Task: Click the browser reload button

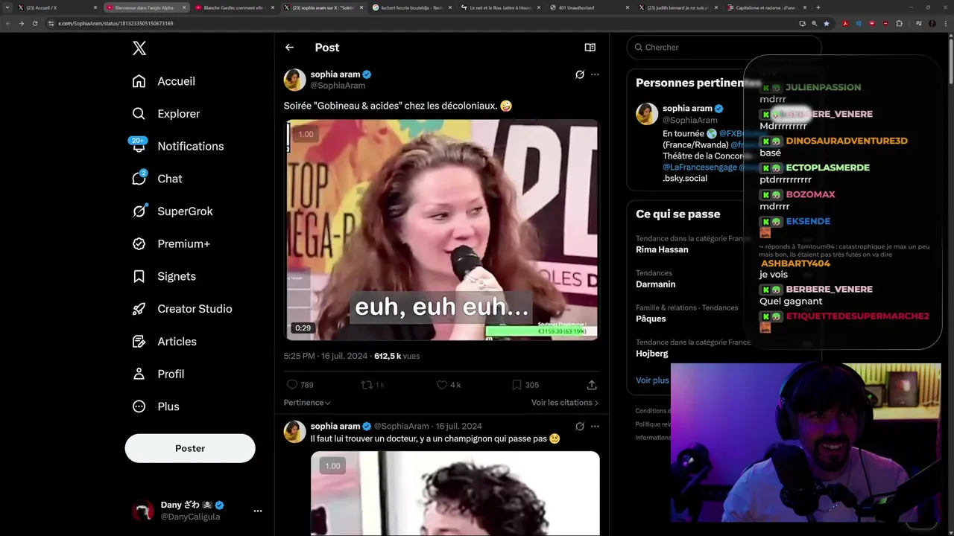Action: click(x=34, y=23)
